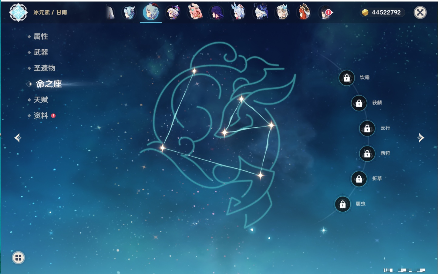Switch to Qiqi's character portrait
Screen dimensions: 438x274
point(173,13)
